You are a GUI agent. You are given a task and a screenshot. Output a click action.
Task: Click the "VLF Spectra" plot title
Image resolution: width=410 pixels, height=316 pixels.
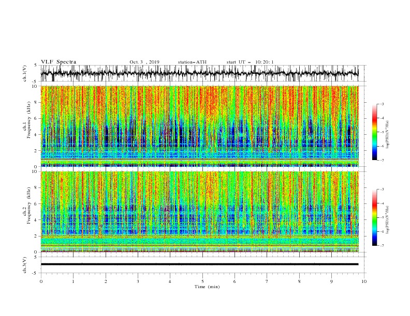[x=58, y=62]
